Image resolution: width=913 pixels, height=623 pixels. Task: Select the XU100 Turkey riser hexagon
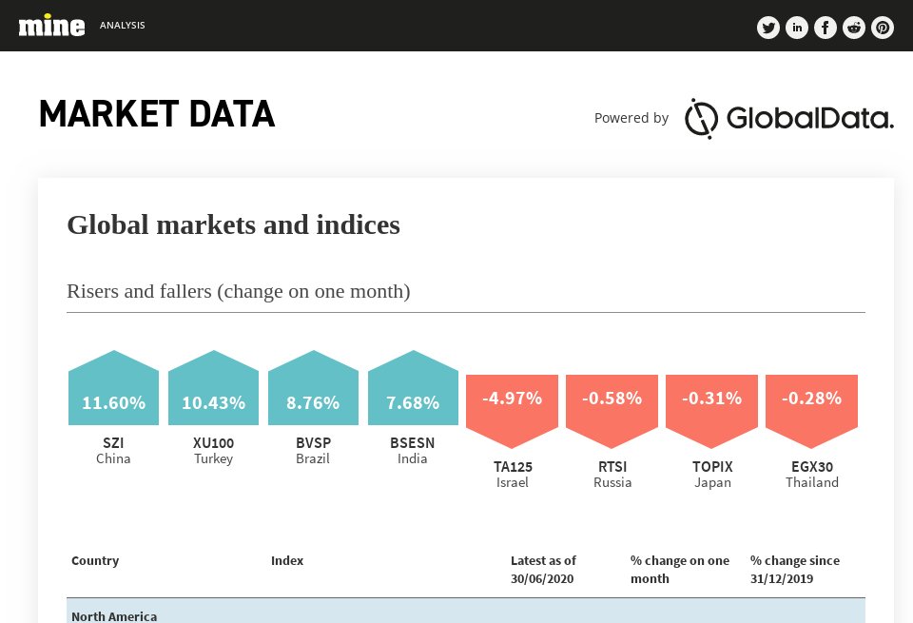(x=213, y=390)
